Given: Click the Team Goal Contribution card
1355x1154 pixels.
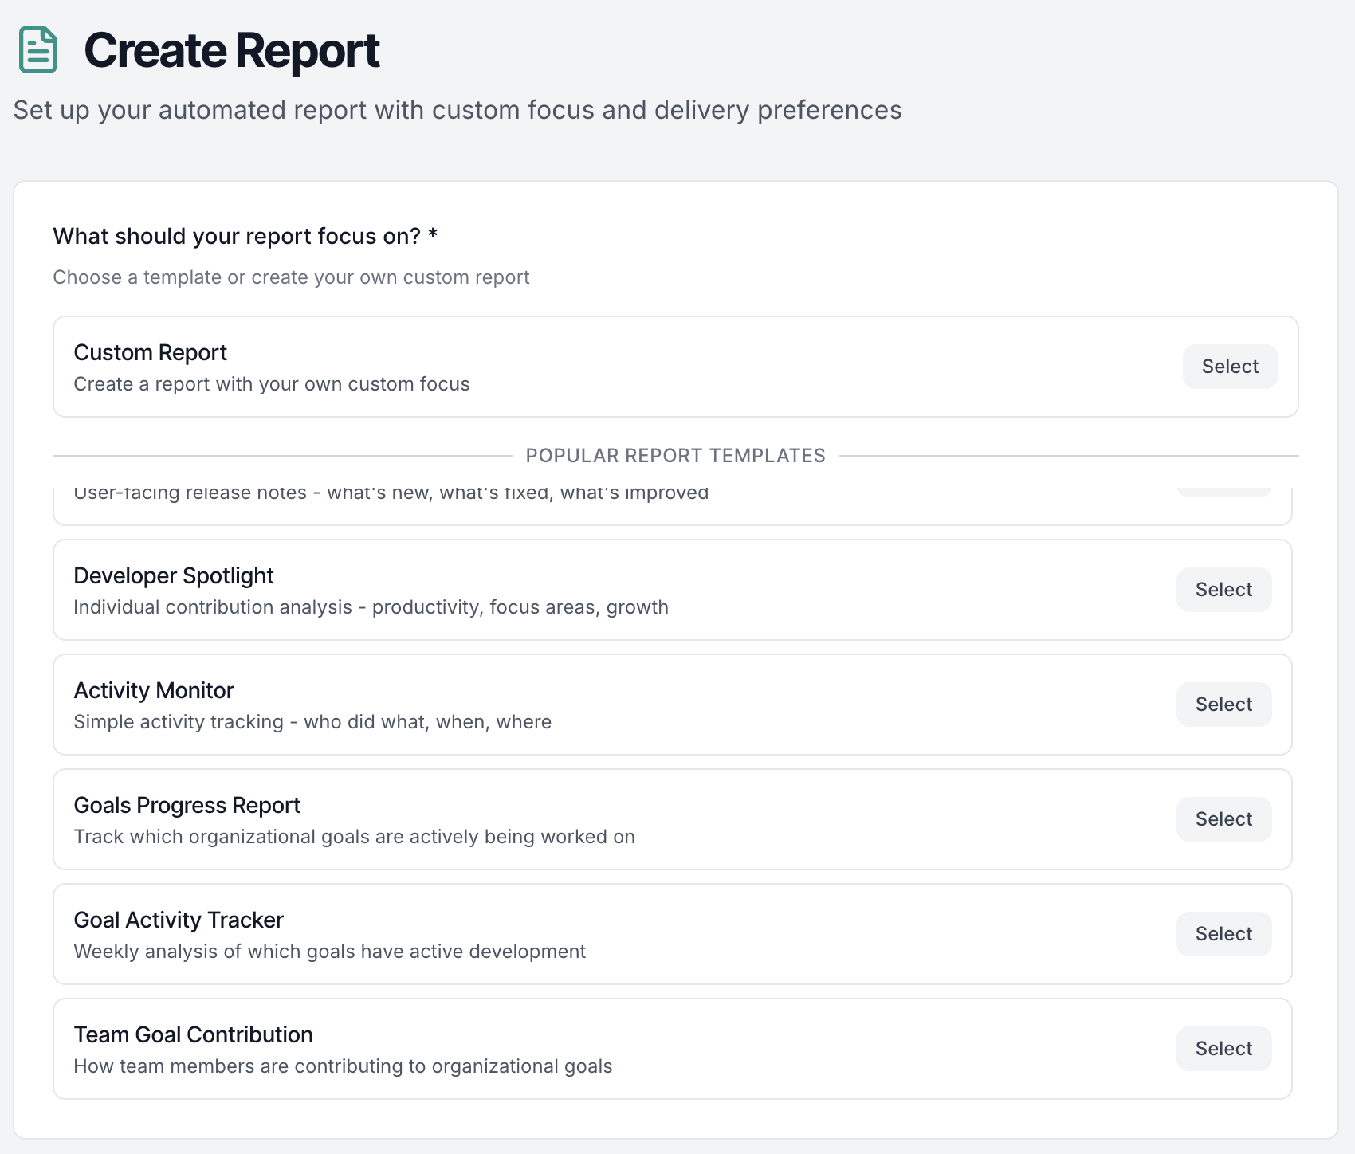Looking at the screenshot, I should point(558,1048).
